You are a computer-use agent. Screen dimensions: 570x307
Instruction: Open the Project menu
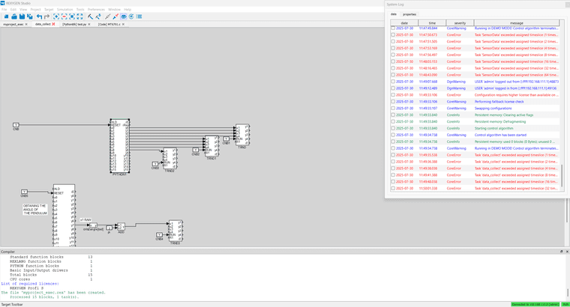pos(36,10)
